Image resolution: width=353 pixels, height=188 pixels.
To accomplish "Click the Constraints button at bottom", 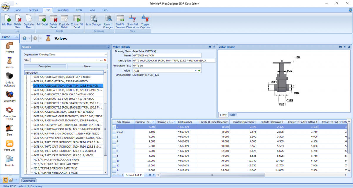I will (29, 181).
